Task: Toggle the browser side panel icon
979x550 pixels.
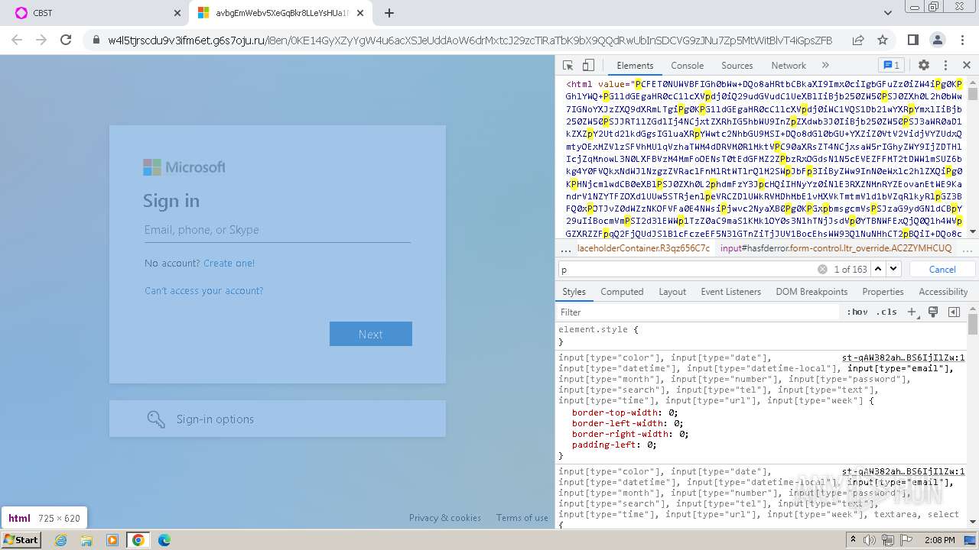Action: (x=912, y=40)
